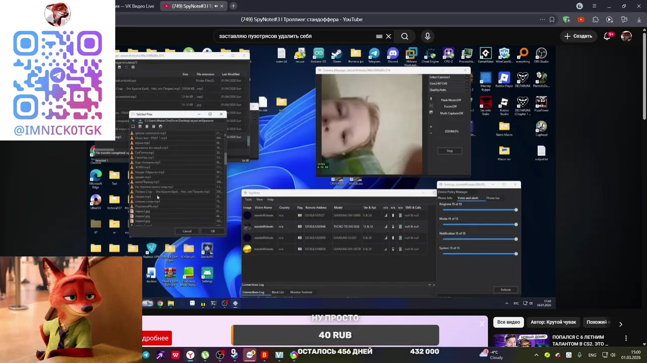Filter by Автор: Крутой чувак chip
Image resolution: width=647 pixels, height=363 pixels.
553,322
